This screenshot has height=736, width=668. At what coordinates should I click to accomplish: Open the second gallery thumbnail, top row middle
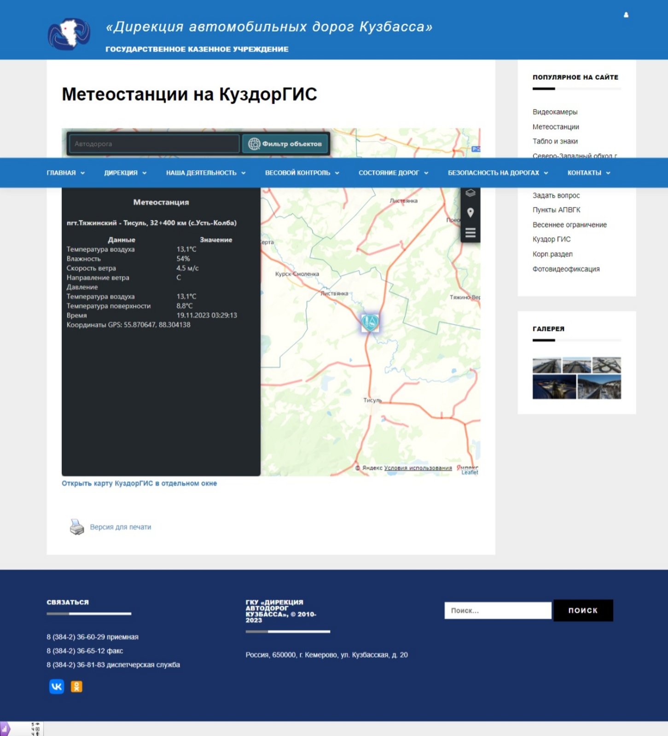tap(576, 365)
